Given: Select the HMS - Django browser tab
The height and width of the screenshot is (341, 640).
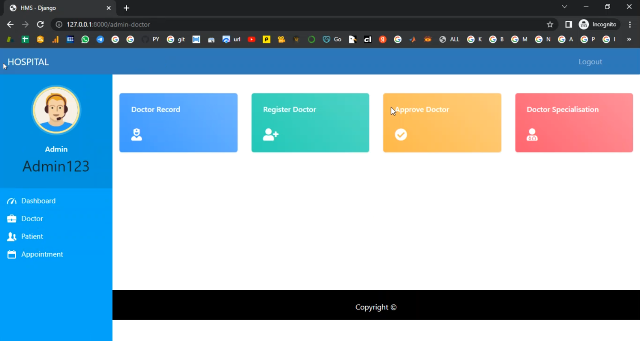Looking at the screenshot, I should pyautogui.click(x=60, y=8).
